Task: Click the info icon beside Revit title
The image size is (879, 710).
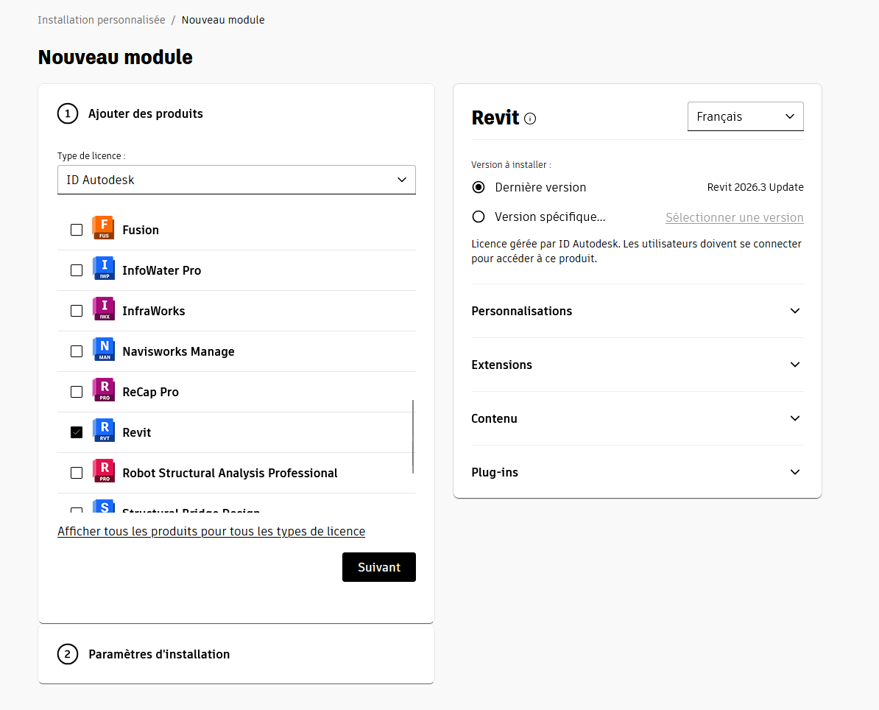Action: pos(530,119)
